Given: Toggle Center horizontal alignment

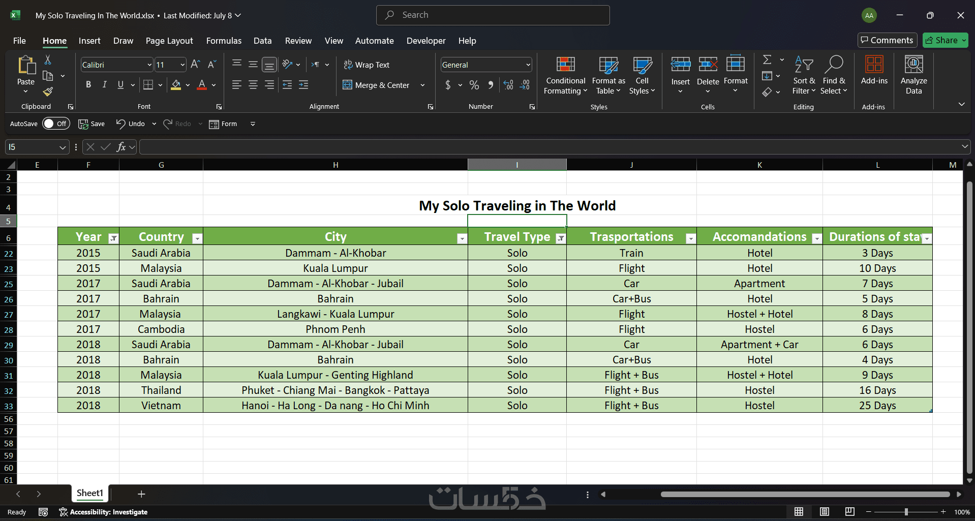Looking at the screenshot, I should pyautogui.click(x=253, y=85).
